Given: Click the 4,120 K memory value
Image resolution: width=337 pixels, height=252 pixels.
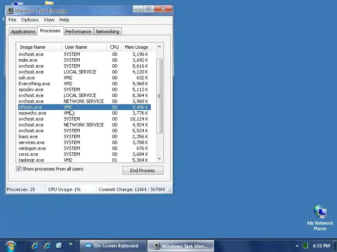Looking at the screenshot, I should 140,72.
